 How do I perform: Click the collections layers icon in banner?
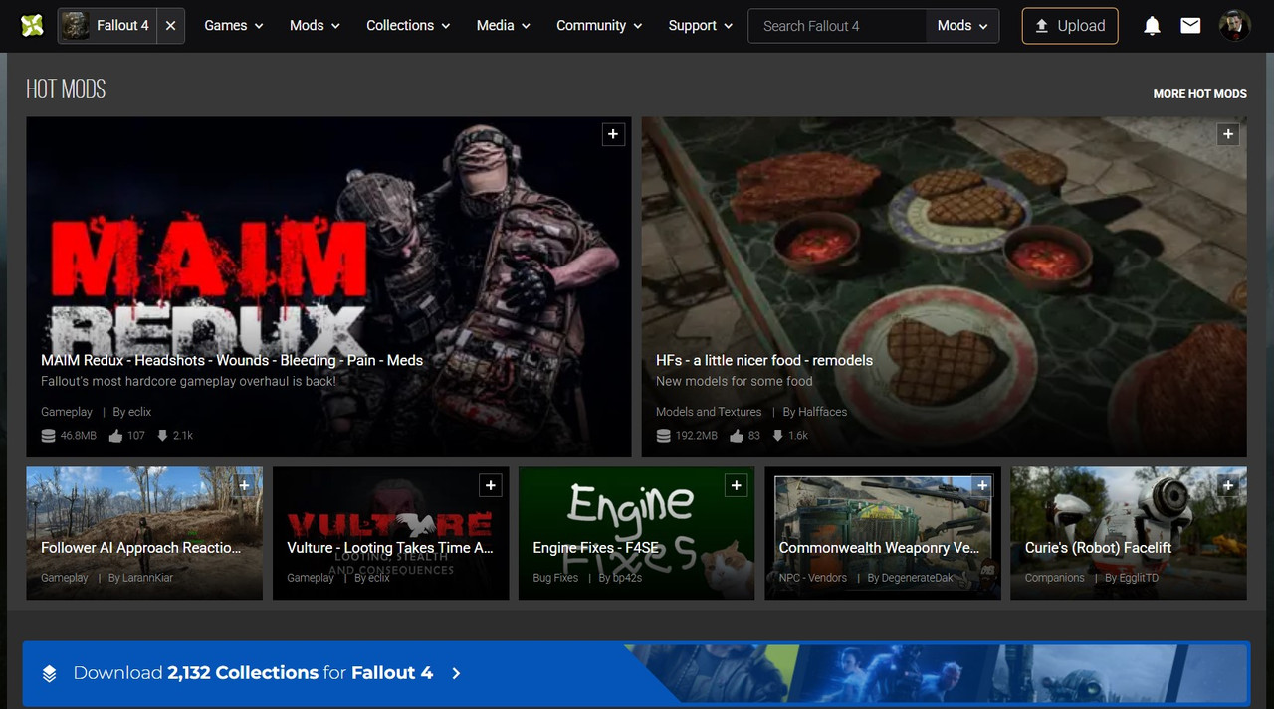49,673
